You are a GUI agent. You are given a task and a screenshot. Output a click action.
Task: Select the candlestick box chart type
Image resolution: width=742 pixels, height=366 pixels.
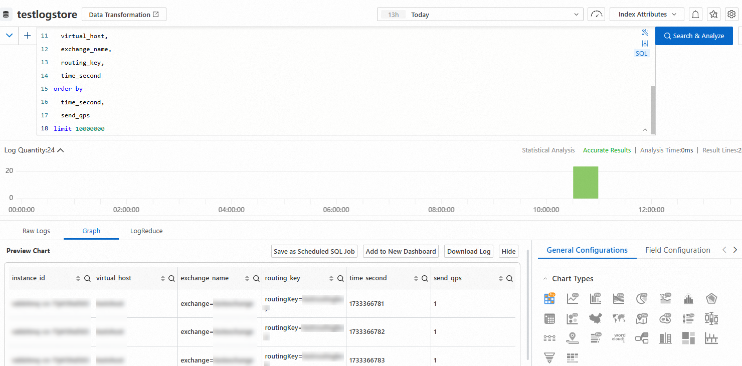coord(711,318)
